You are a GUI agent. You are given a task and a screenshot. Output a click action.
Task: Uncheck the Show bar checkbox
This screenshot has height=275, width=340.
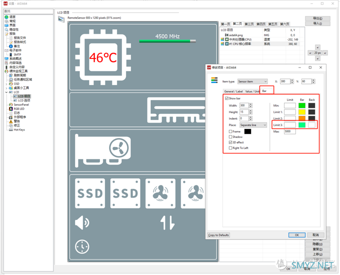coord(227,98)
